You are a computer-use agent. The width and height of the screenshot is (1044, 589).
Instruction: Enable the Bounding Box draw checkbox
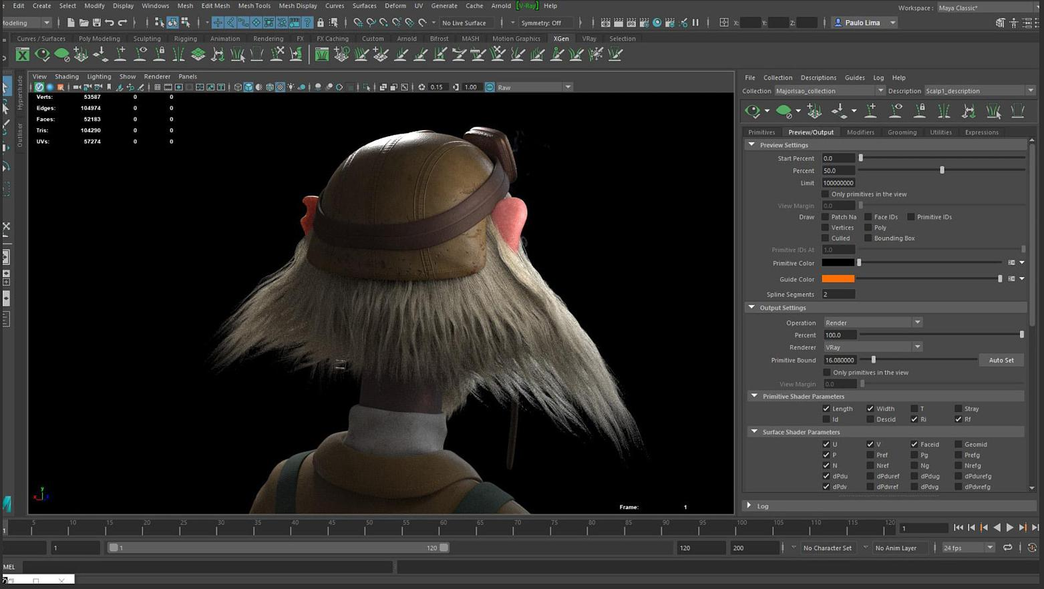pos(868,238)
